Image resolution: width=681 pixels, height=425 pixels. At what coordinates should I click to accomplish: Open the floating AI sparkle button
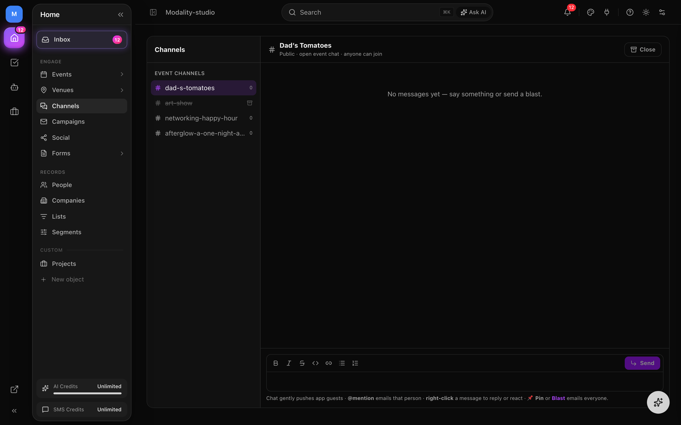(658, 402)
